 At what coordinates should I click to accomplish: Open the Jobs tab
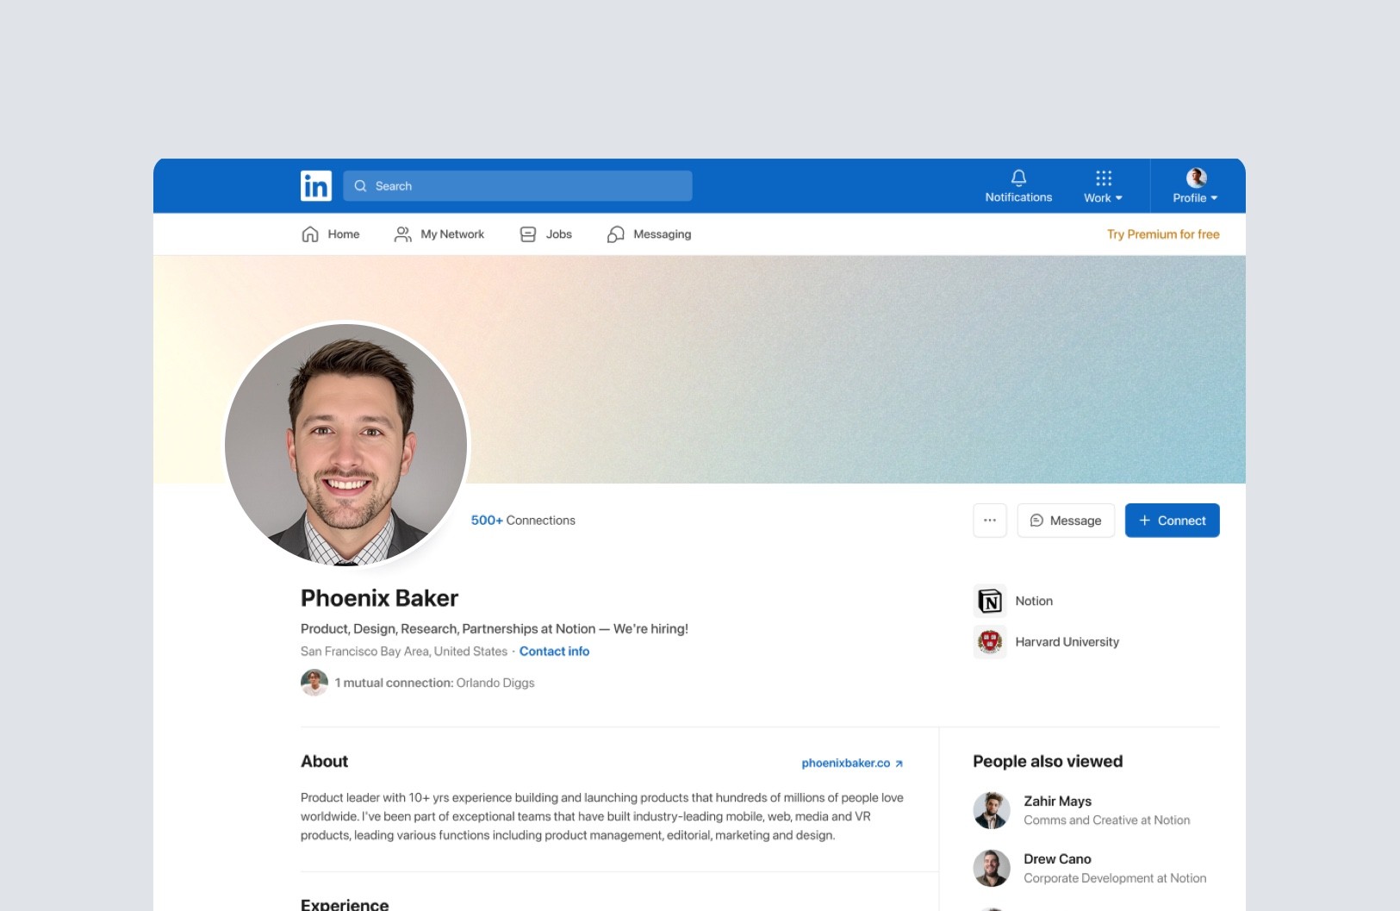545,234
